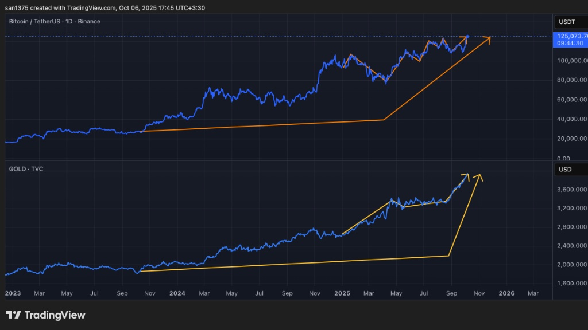Click the 125,073.70 current price label
This screenshot has height=330, width=588.
569,36
